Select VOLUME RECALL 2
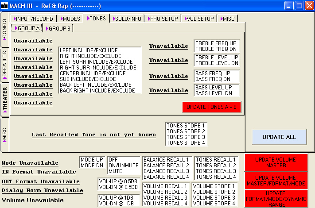The height and width of the screenshot is (208, 315). pyautogui.click(x=165, y=192)
